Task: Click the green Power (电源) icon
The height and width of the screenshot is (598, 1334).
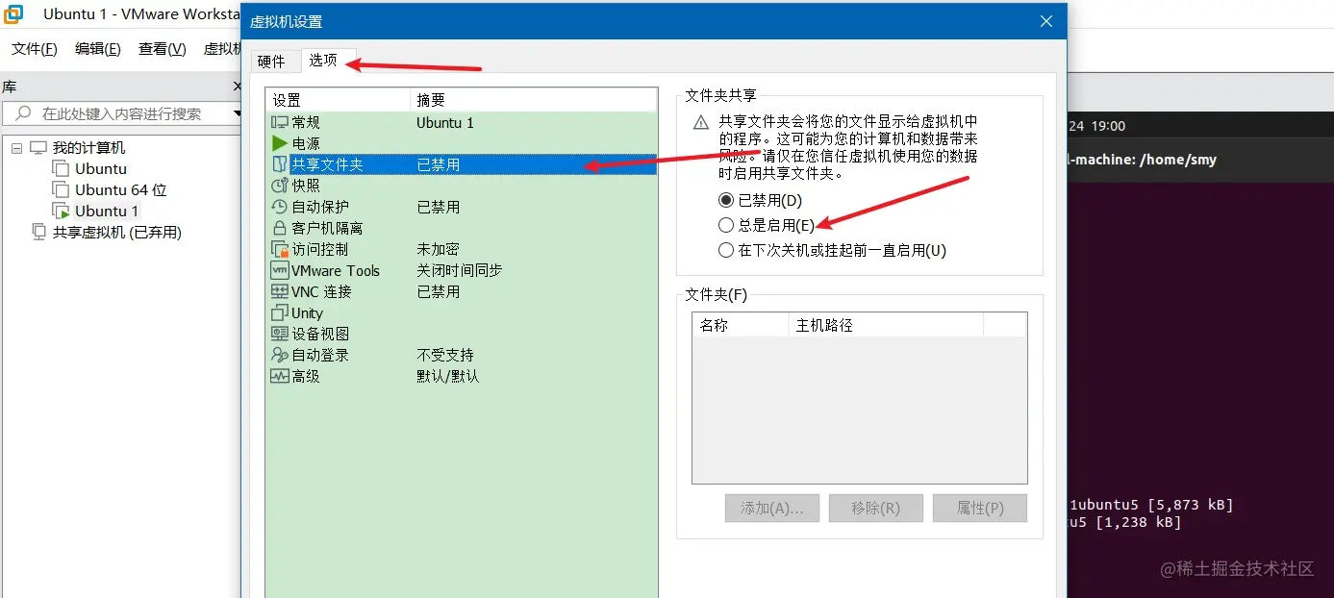Action: (x=280, y=143)
